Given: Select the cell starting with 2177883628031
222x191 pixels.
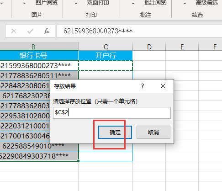Looking at the screenshot, I should 25,106.
